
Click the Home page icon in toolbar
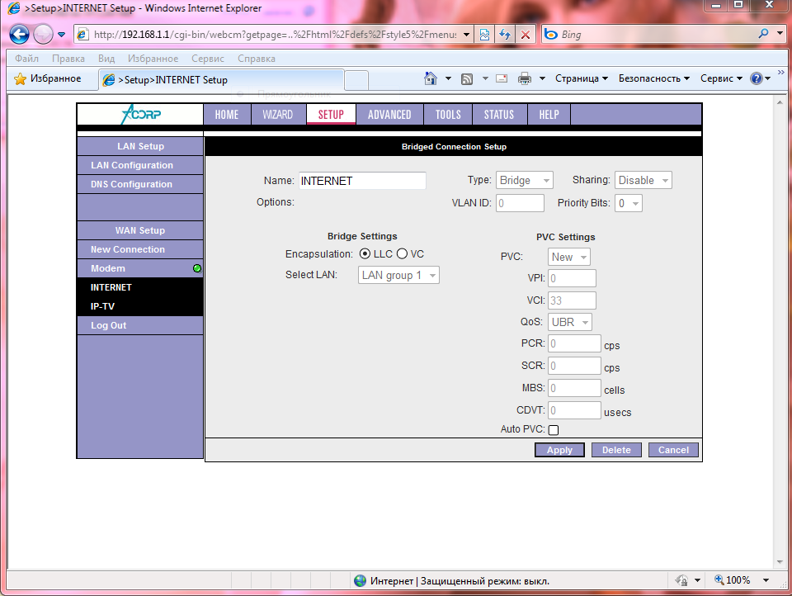430,78
